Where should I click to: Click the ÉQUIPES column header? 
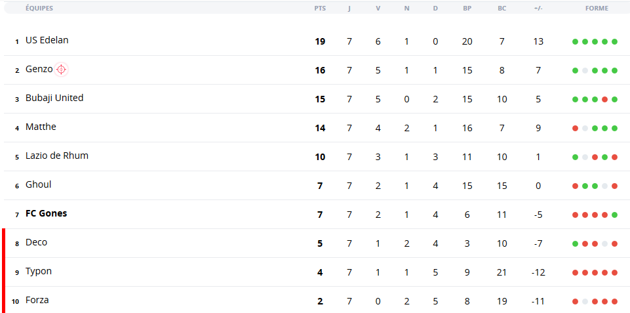(x=39, y=8)
